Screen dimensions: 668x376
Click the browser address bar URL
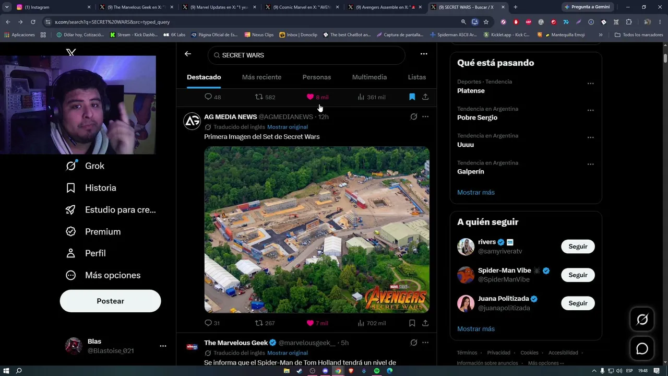pyautogui.click(x=112, y=22)
